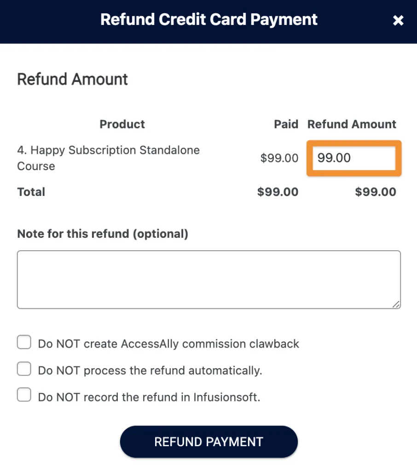Click inside the optional refund note box

(x=208, y=279)
